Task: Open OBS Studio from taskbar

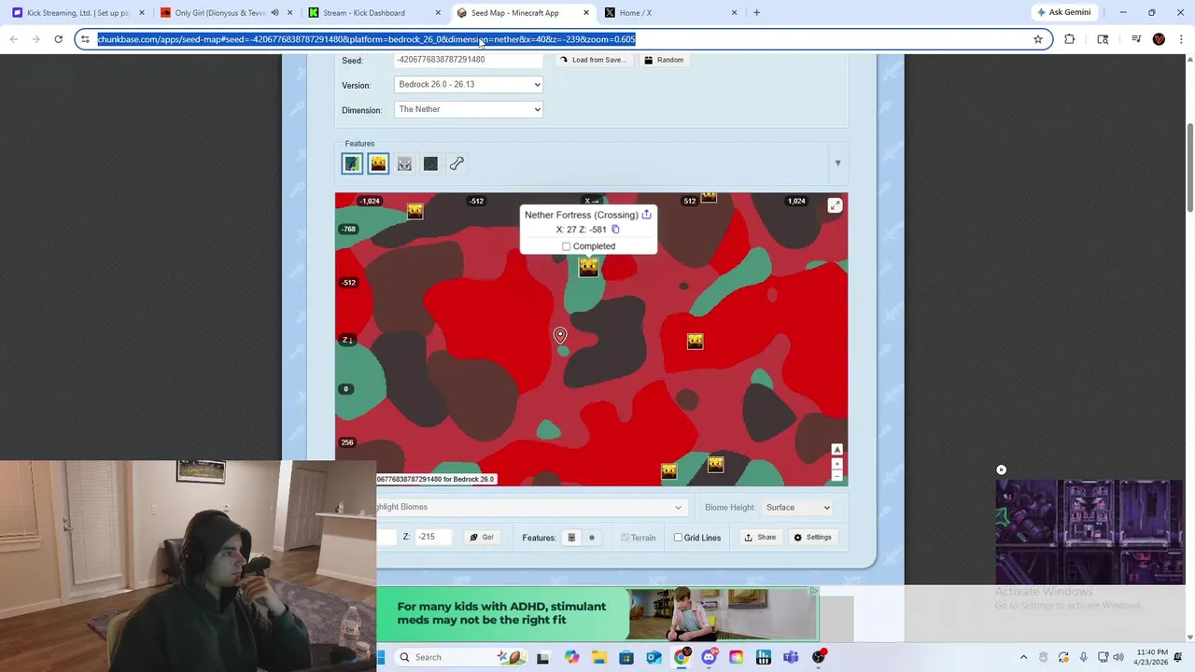Action: point(819,657)
